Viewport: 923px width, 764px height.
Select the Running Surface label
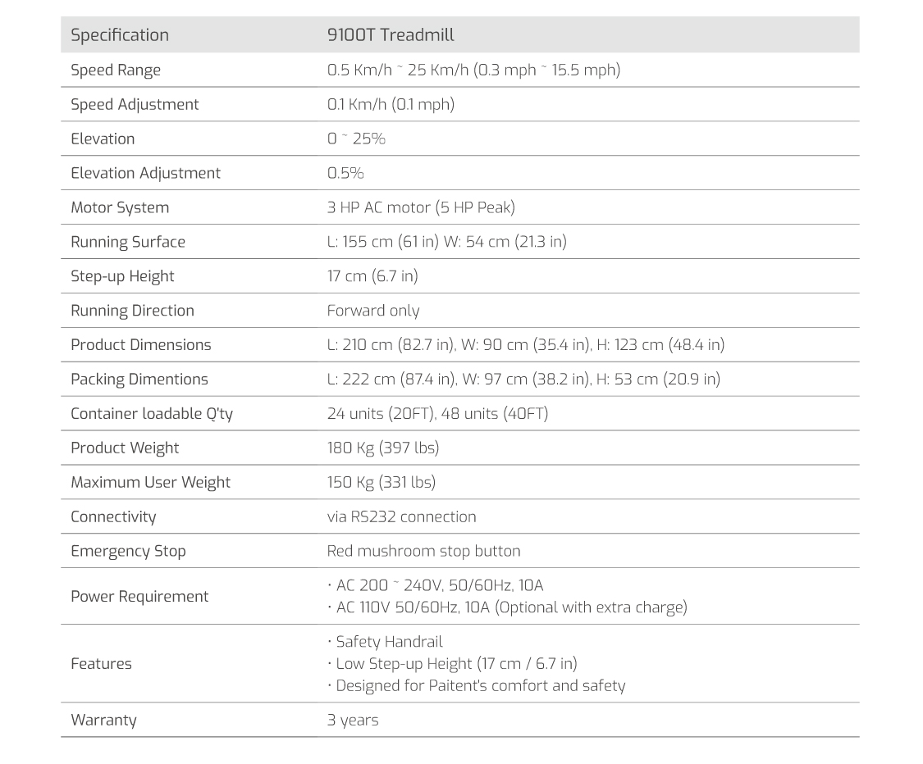(128, 242)
